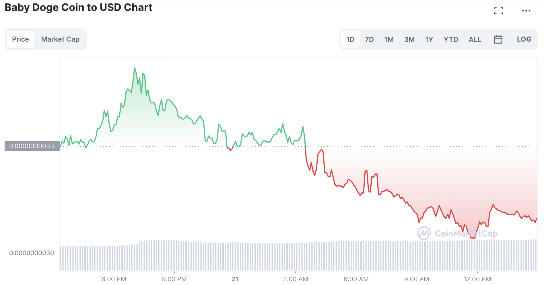Click the 6:00 PM time axis label

click(x=114, y=279)
